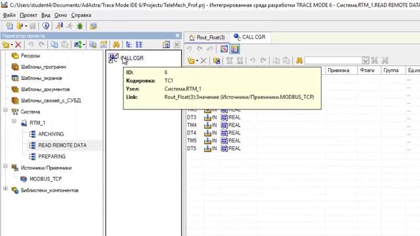Switch to the Rout_Float(3) tab
This screenshot has height=236, width=420.
click(x=207, y=37)
